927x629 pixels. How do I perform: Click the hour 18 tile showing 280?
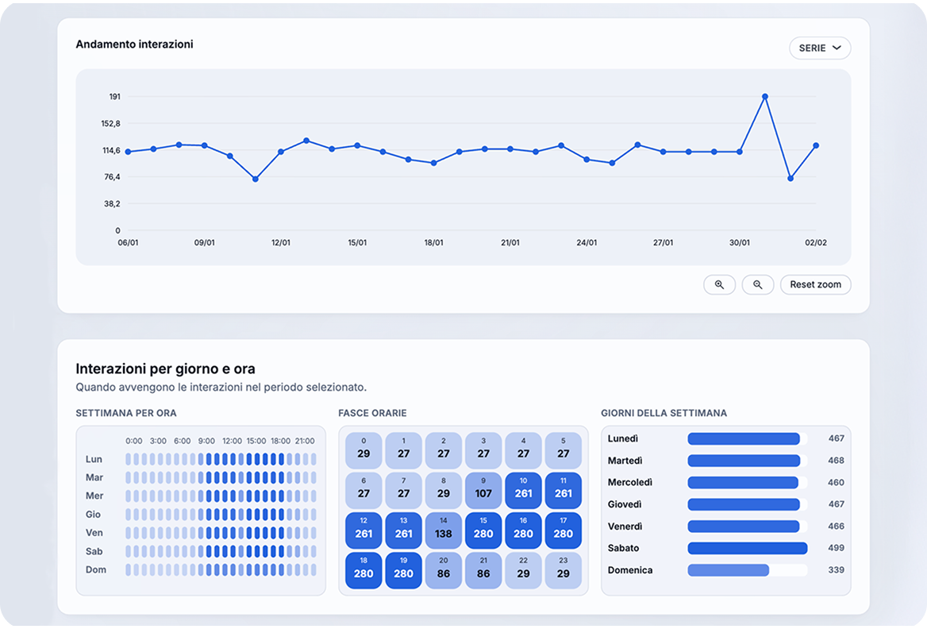pyautogui.click(x=363, y=567)
